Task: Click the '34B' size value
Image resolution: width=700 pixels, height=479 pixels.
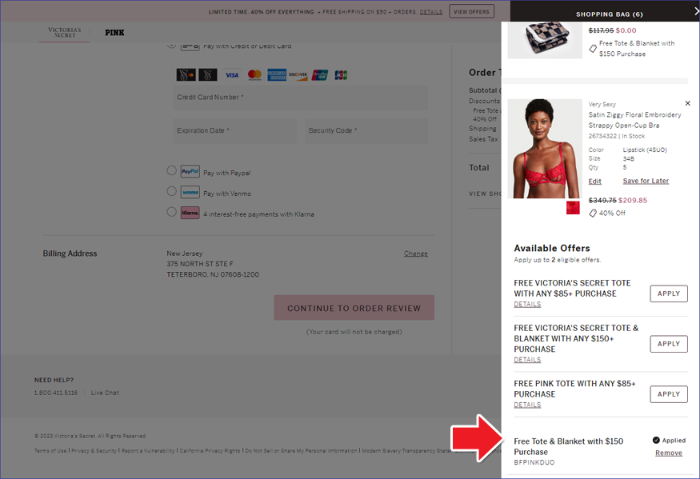Action: pyautogui.click(x=629, y=159)
